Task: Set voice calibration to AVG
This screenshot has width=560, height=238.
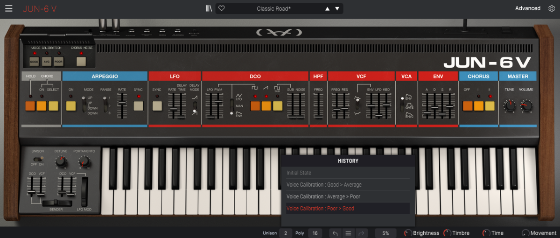Action: [46, 61]
